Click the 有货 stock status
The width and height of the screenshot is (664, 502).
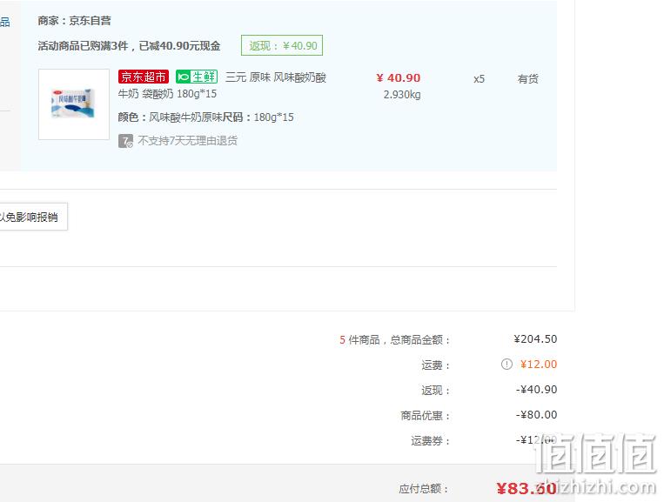[527, 78]
